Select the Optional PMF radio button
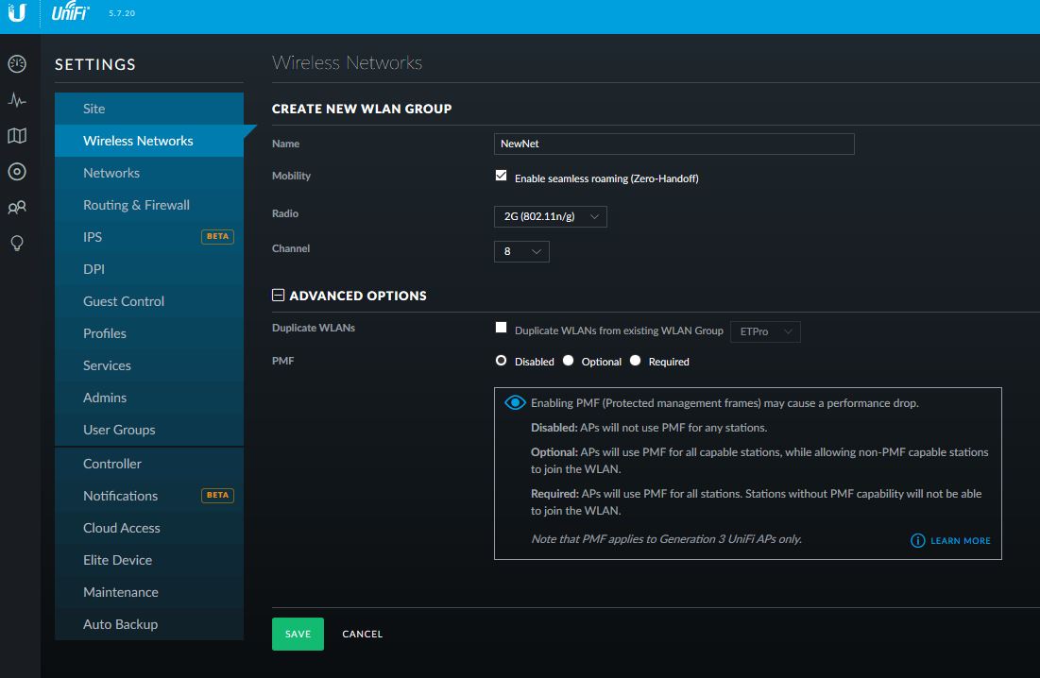 pyautogui.click(x=568, y=361)
